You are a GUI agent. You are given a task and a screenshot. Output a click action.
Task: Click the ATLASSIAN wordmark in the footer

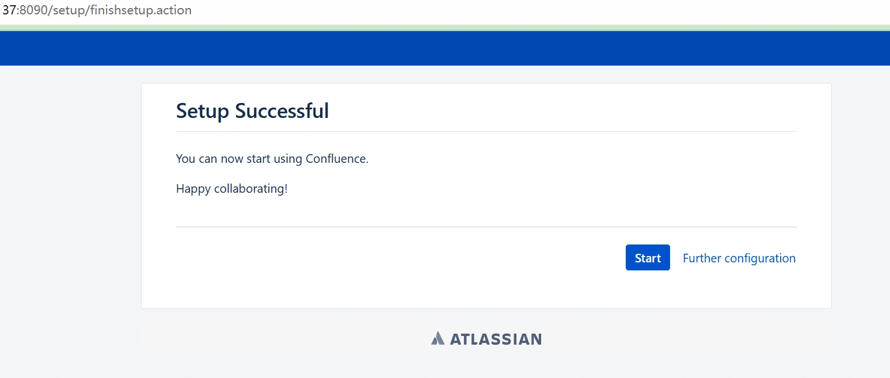tap(495, 339)
